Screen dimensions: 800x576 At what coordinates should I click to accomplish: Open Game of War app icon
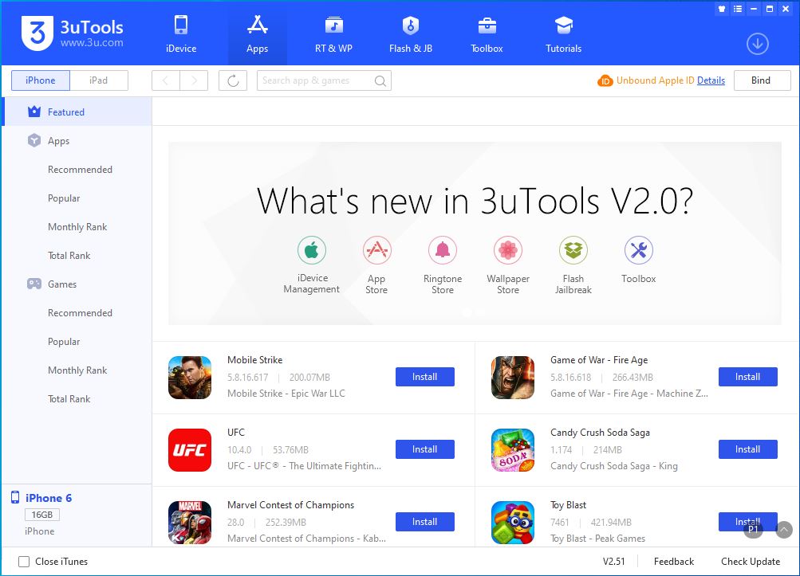pyautogui.click(x=513, y=378)
